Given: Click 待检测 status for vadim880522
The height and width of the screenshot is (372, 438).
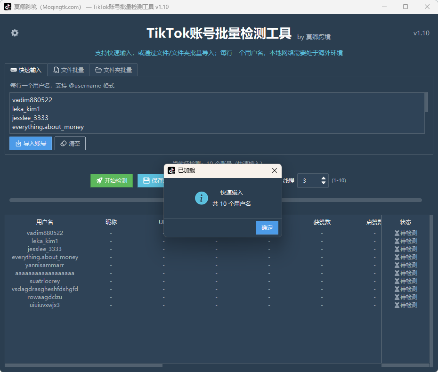Looking at the screenshot, I should click(406, 233).
